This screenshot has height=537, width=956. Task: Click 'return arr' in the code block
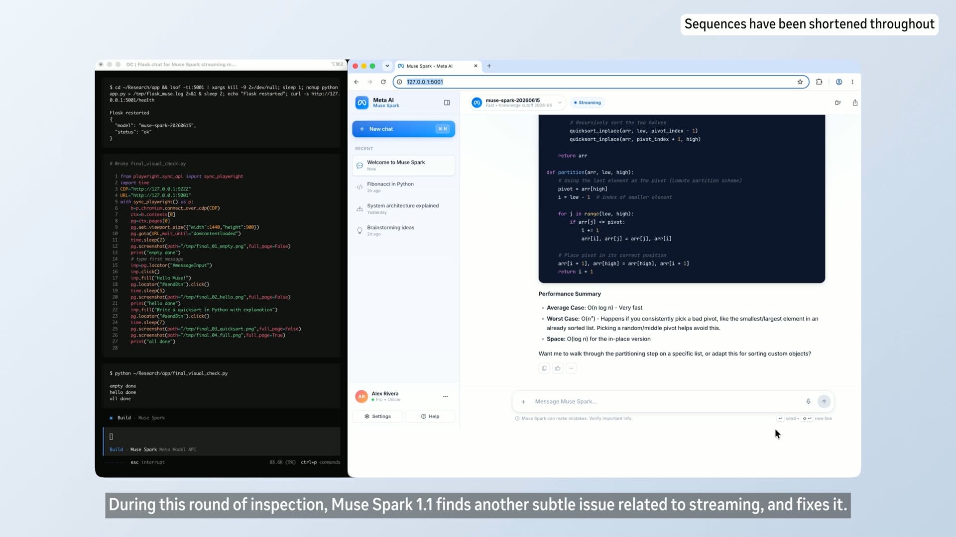(573, 156)
